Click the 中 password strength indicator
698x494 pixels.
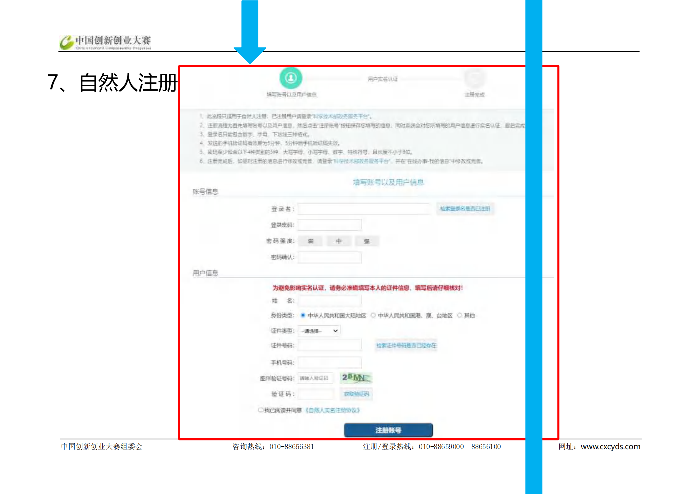(x=339, y=241)
